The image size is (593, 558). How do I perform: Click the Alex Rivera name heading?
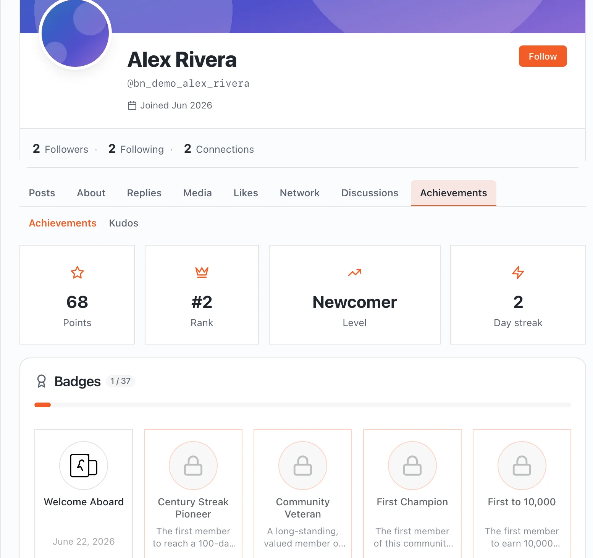[182, 60]
